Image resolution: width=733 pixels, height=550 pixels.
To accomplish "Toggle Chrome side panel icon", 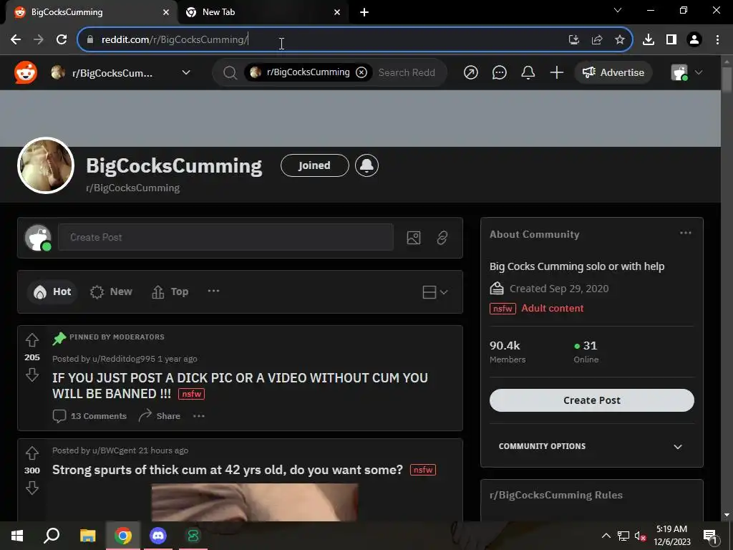I will tap(671, 40).
